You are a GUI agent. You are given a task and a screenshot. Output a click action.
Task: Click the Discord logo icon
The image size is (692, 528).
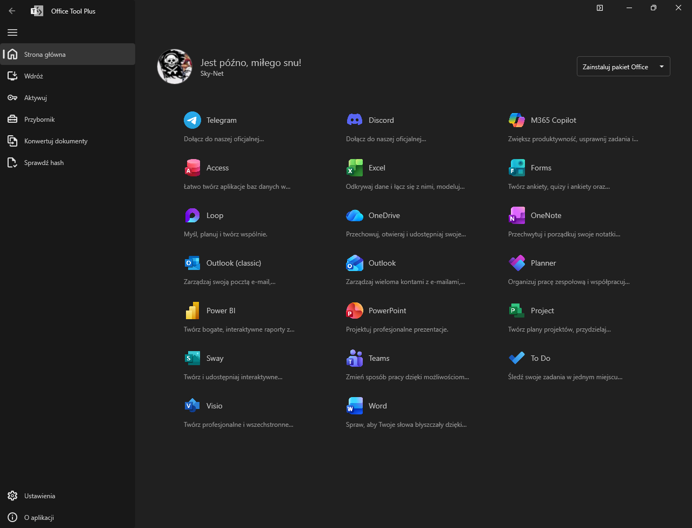[355, 120]
